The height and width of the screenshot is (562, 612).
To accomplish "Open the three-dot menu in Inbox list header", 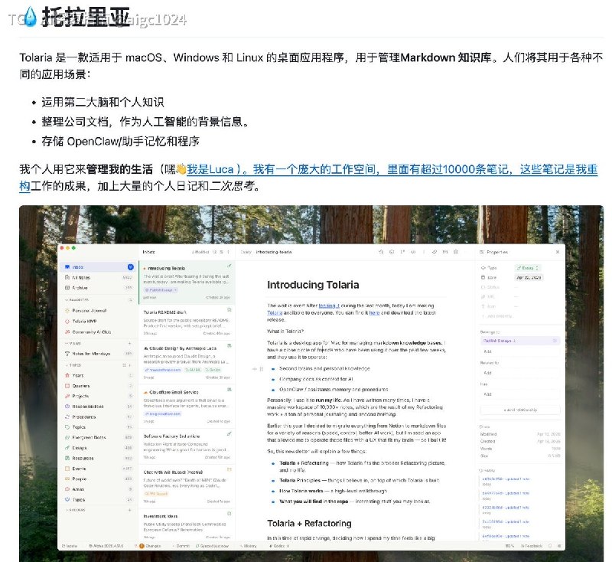I will 228,252.
